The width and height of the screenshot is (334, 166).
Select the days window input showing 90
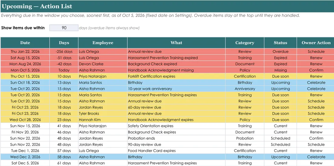point(64,28)
